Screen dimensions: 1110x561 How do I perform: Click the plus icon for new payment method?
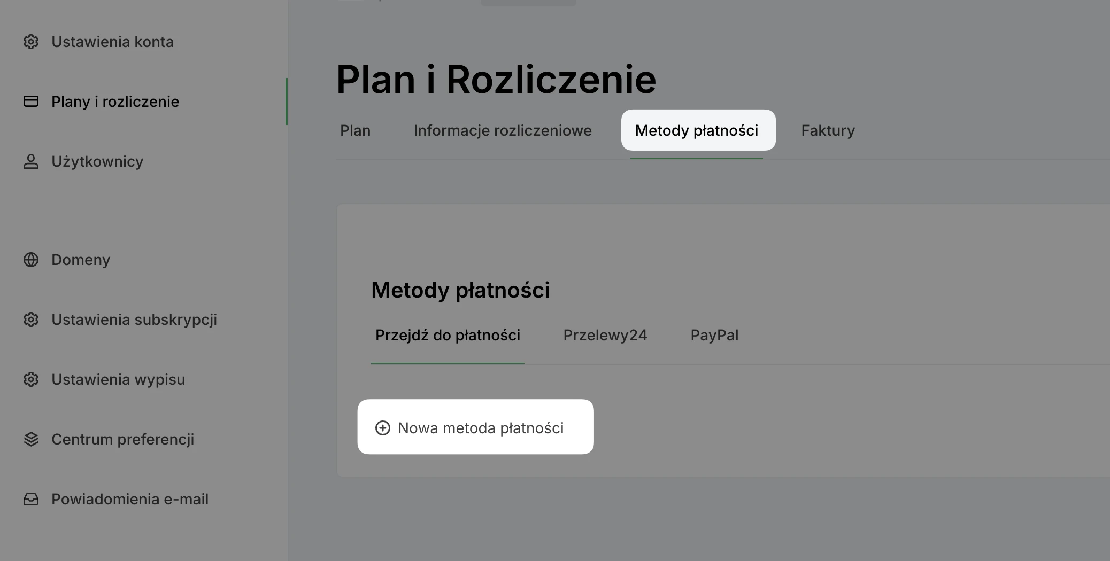pyautogui.click(x=383, y=428)
